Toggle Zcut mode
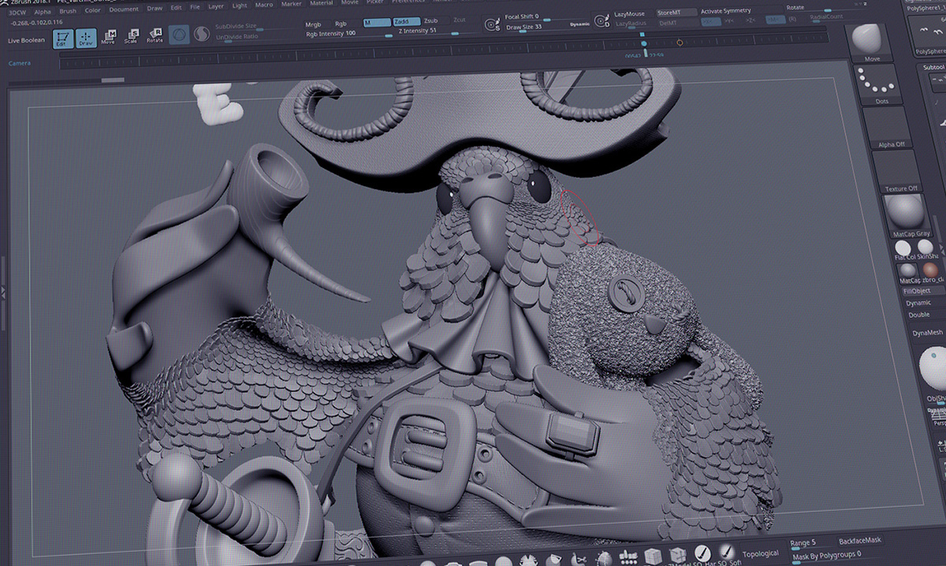Screen dimensions: 946x566 460,20
